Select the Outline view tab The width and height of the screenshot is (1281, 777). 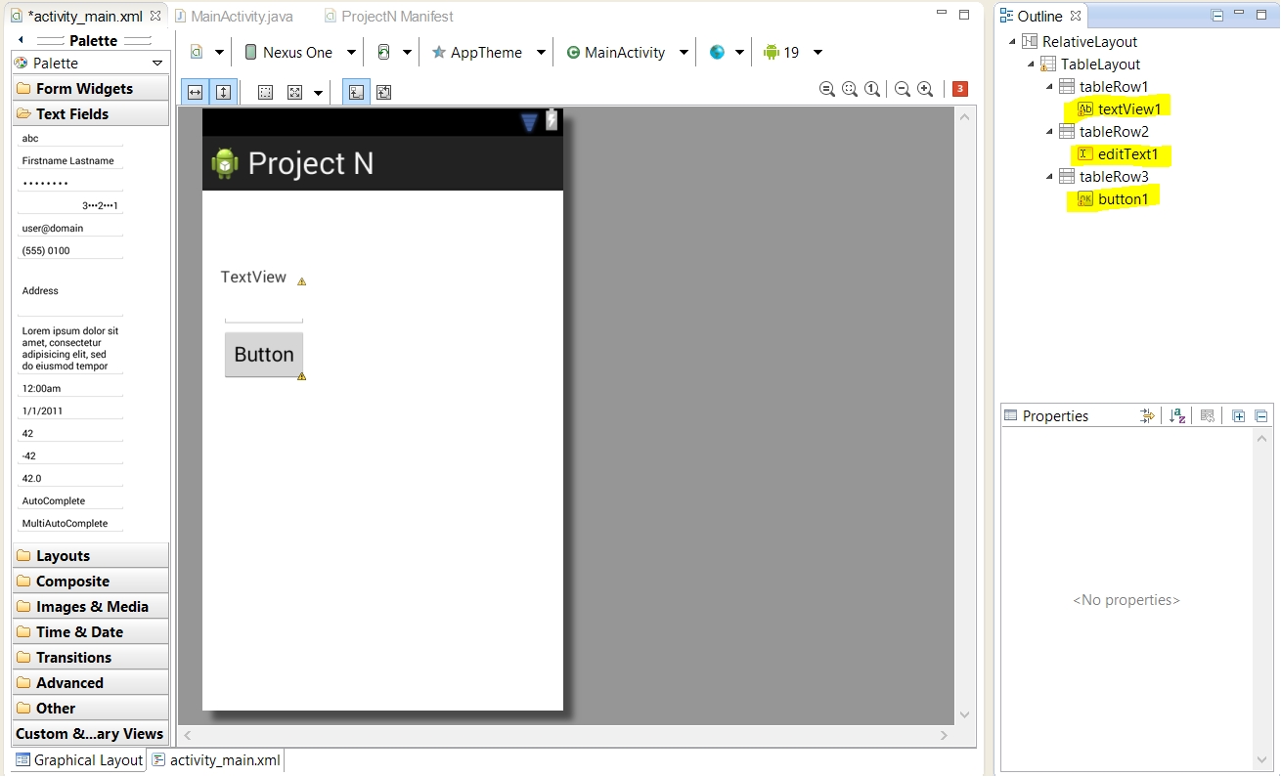click(x=1039, y=17)
